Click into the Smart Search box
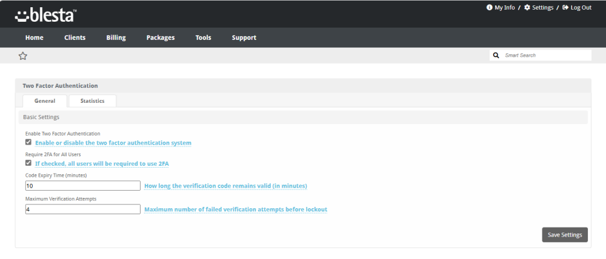Viewport: 606px width, 259px height. [x=545, y=55]
